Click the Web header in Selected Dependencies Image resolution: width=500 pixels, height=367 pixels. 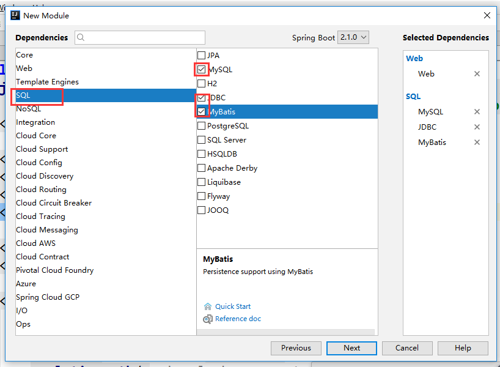pos(414,58)
